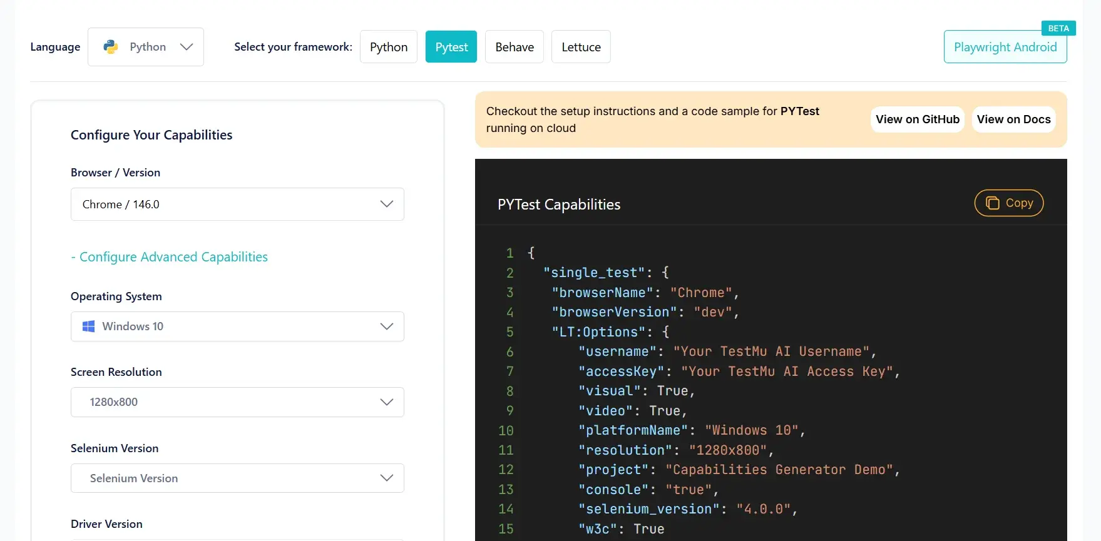1101x541 pixels.
Task: Click View on GitHub button
Action: [918, 119]
